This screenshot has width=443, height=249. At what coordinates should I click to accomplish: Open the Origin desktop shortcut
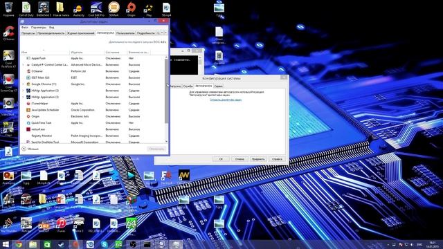(131, 9)
